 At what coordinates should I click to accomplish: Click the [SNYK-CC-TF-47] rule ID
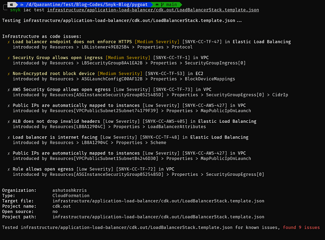click(x=202, y=42)
